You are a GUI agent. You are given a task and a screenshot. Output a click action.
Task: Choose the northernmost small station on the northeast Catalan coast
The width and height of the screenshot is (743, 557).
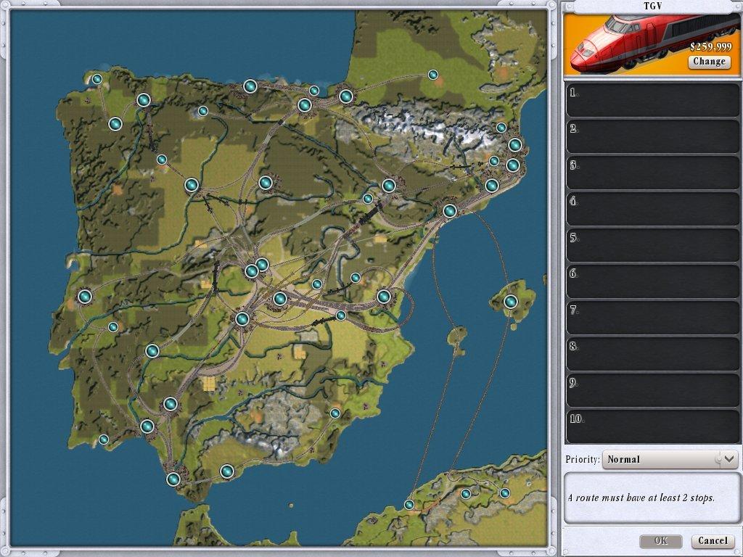pos(501,128)
